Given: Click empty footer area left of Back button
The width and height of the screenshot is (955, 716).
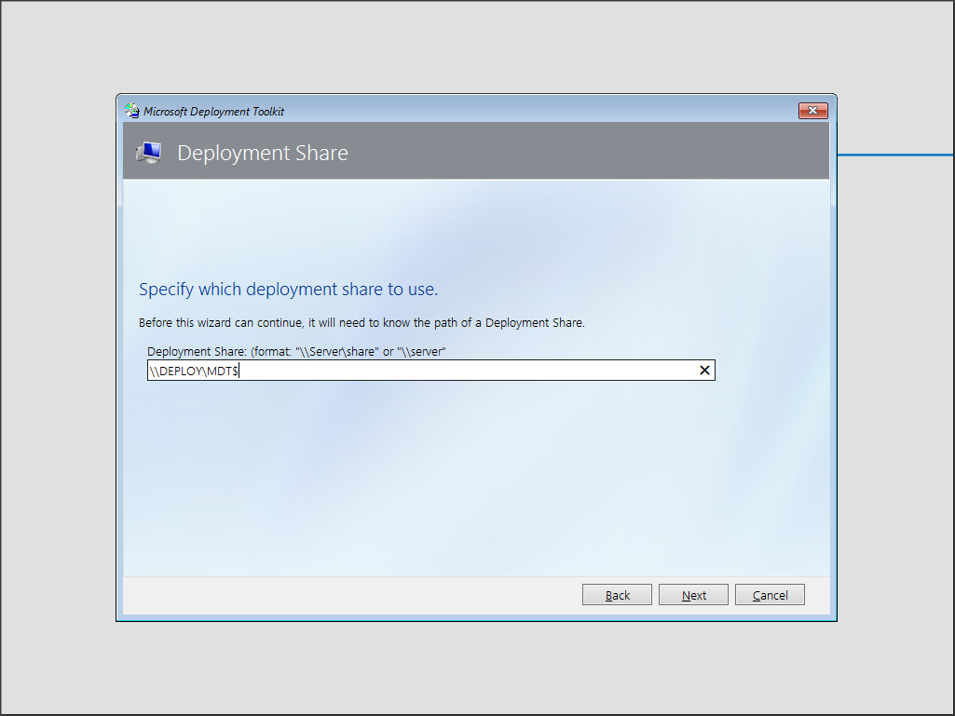Looking at the screenshot, I should point(354,595).
